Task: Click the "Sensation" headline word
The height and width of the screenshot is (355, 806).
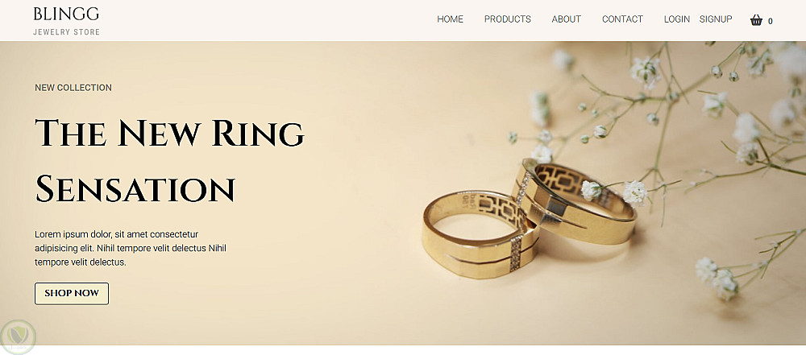Action: coord(135,188)
